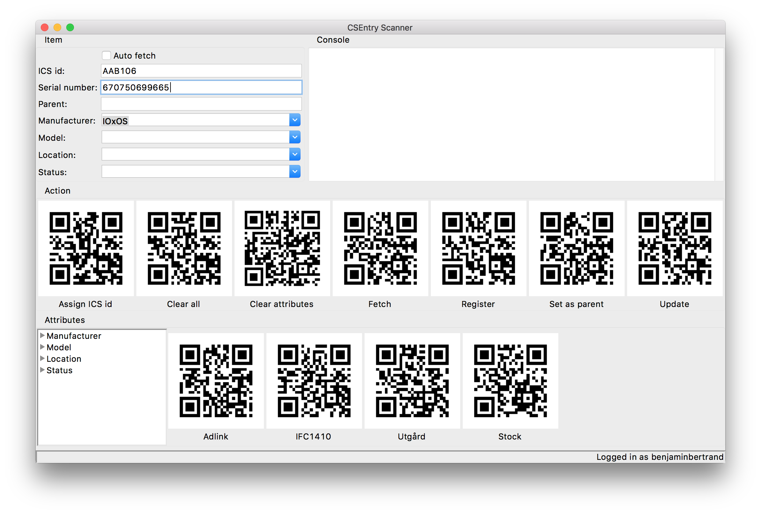This screenshot has height=514, width=761.
Task: Click the Clear attributes QR code
Action: pos(282,249)
